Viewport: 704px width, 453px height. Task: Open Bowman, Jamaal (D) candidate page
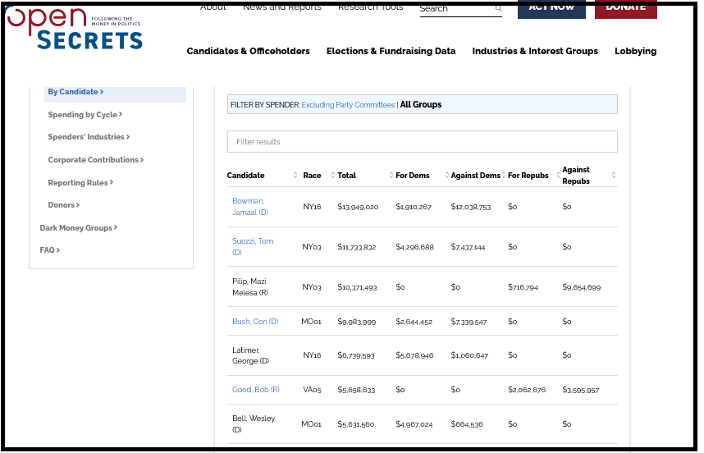[250, 207]
